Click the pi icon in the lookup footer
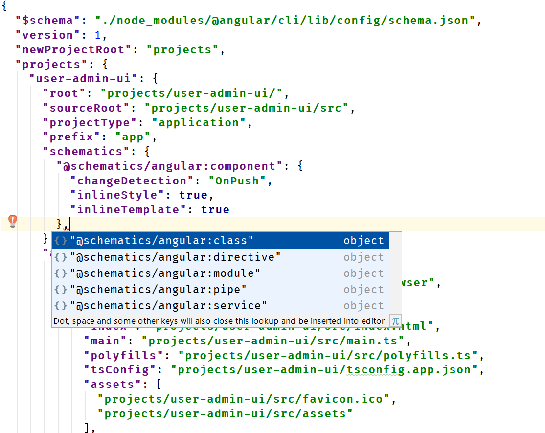 (x=395, y=321)
